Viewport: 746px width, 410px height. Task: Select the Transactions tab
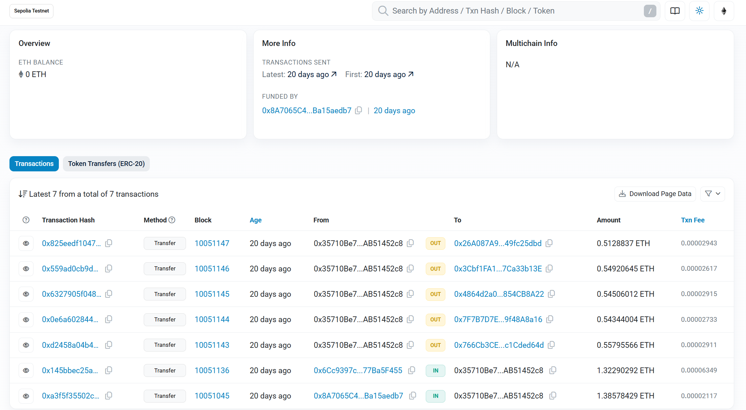34,164
